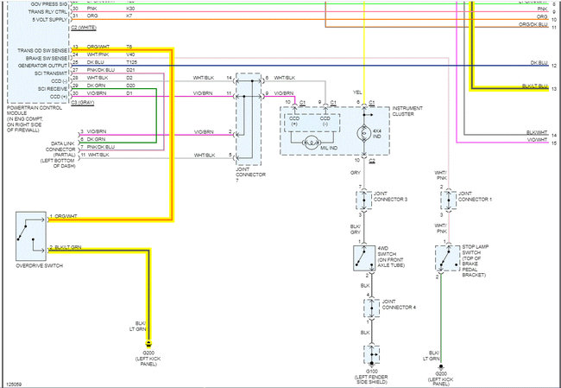Click the 'VIO/WHT' label at line 15
This screenshot has height=388, width=561.
point(538,140)
